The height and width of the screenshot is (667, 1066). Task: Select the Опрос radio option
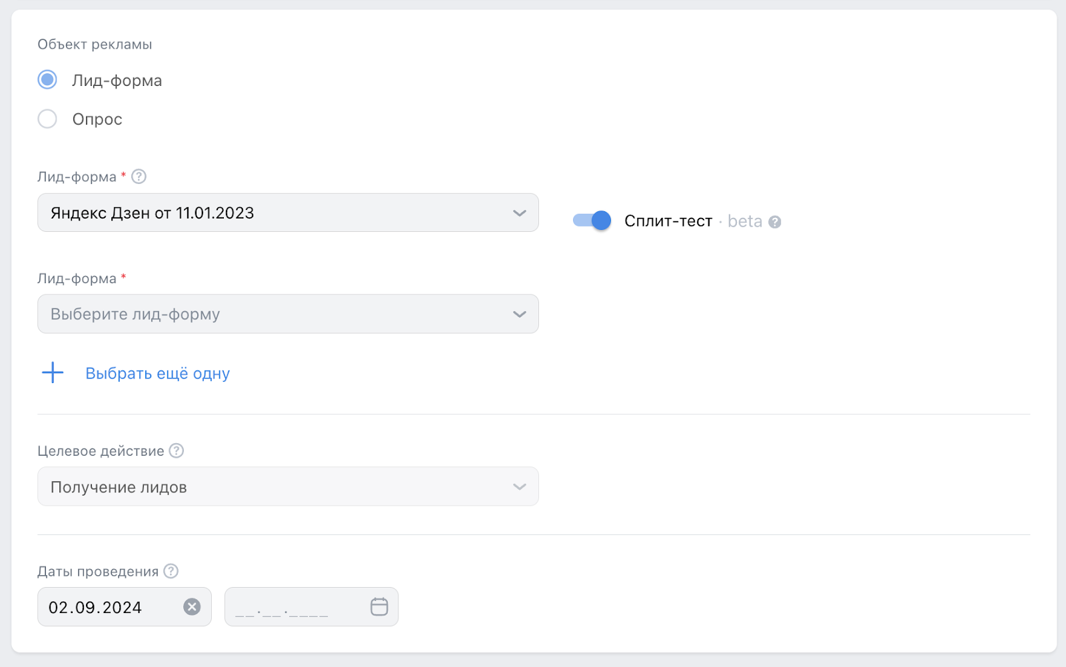47,119
